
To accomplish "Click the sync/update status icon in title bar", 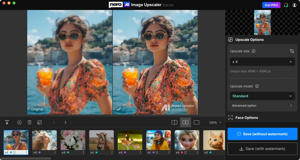I will pyautogui.click(x=286, y=5).
